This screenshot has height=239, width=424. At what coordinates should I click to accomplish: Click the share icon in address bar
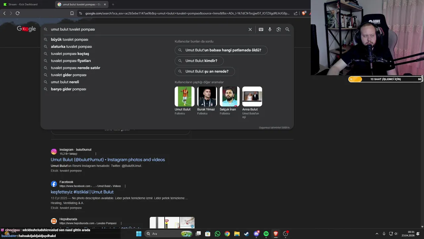click(x=295, y=13)
